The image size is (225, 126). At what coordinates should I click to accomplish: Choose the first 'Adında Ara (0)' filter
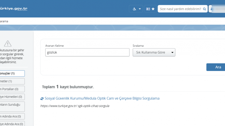pos(12,116)
